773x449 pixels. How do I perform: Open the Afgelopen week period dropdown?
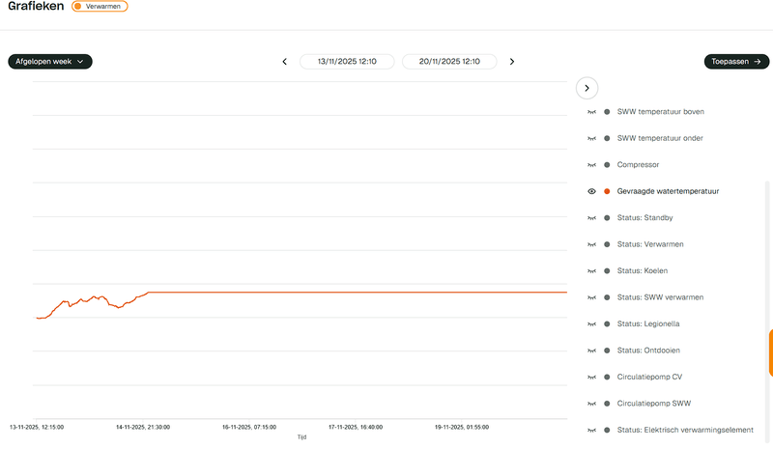[50, 62]
